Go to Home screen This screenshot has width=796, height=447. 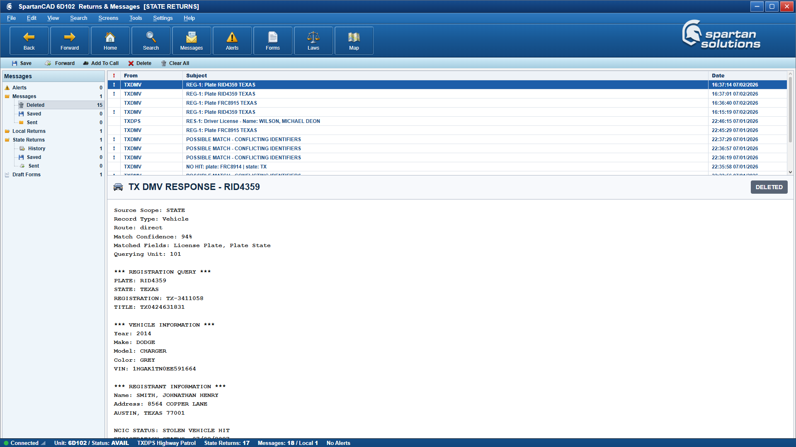coord(110,41)
